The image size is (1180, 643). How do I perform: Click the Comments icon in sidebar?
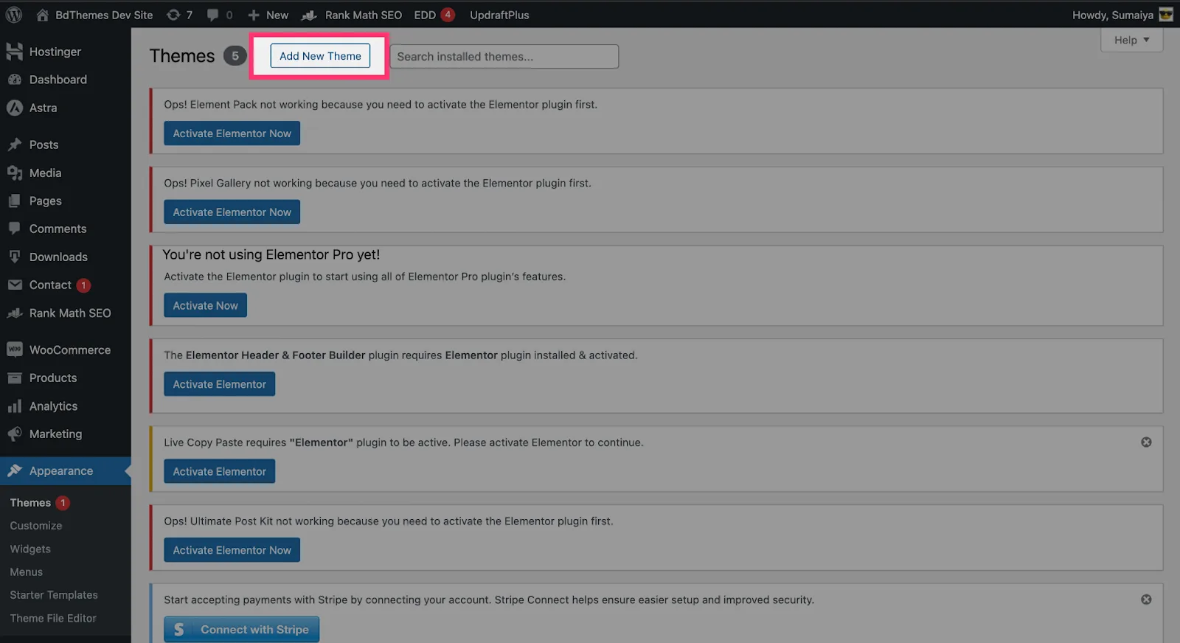(x=15, y=229)
